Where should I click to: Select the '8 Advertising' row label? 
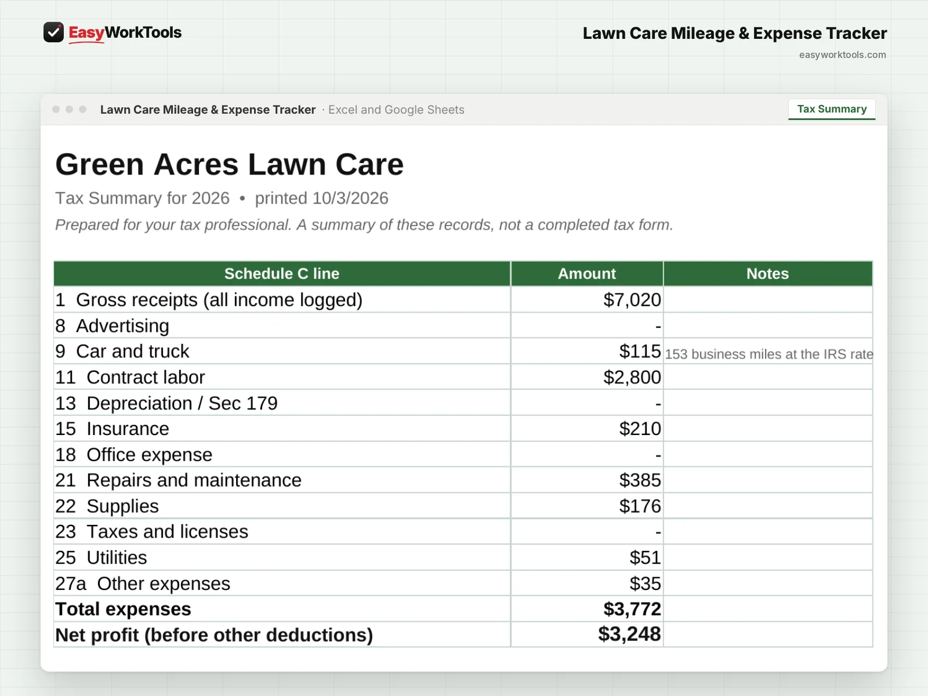(112, 326)
